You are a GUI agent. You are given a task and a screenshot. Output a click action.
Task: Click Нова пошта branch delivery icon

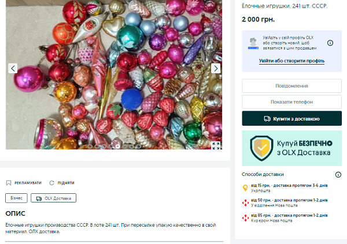tap(245, 202)
